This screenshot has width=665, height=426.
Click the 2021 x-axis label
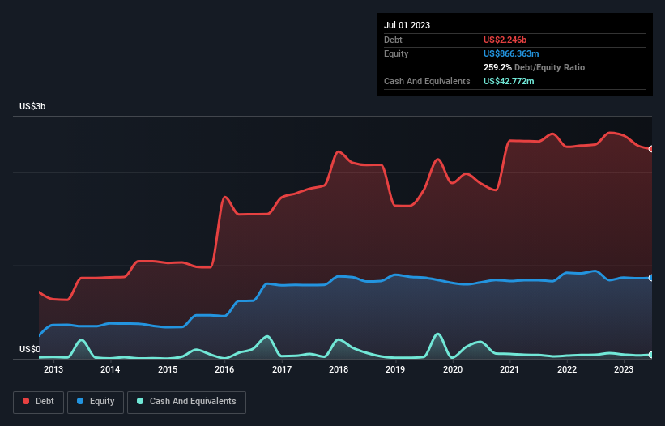click(509, 369)
